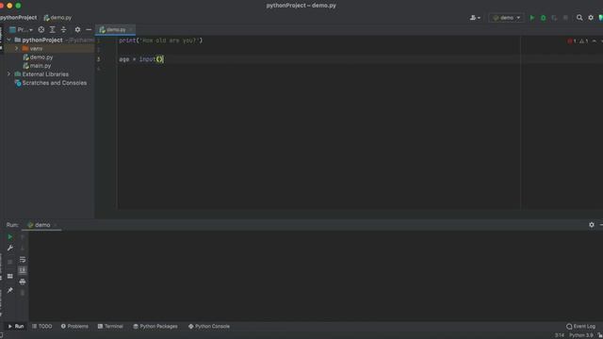Click the up arrow in the Run console gutter
Viewport: 603px width, 339px height.
point(23,237)
